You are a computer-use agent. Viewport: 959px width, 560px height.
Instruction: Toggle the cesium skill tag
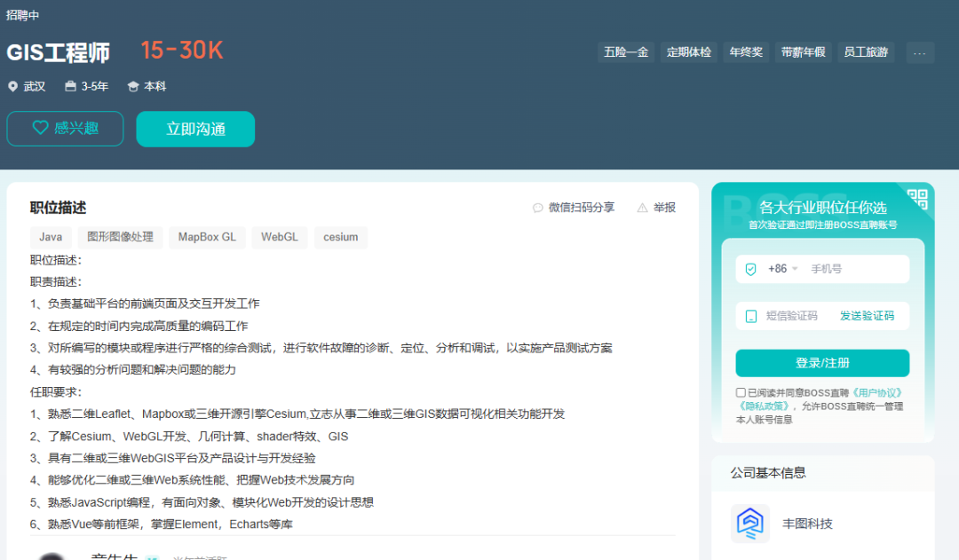[x=340, y=237]
